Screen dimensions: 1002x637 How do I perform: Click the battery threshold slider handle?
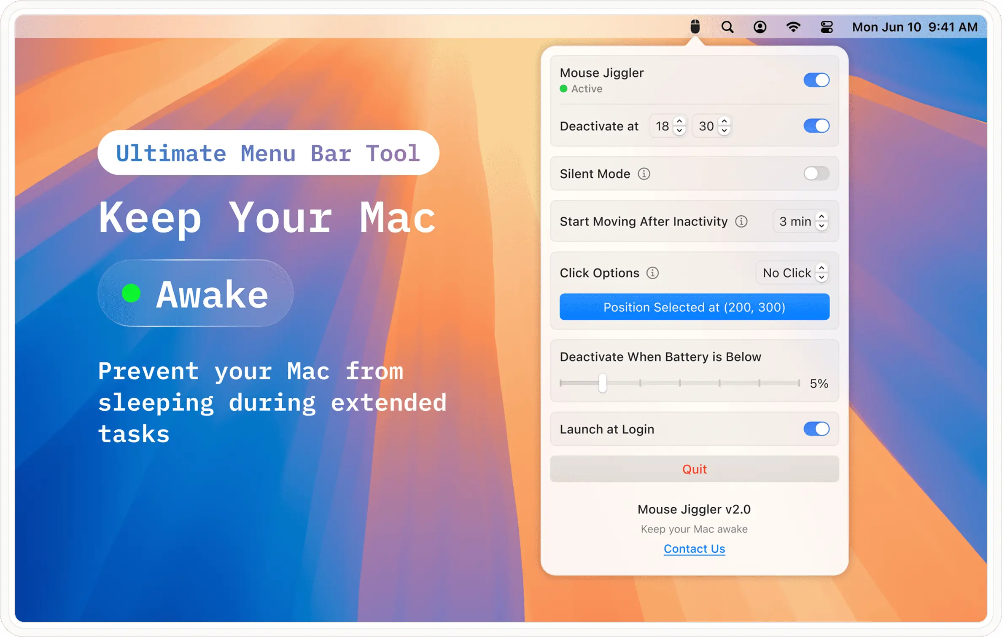coord(603,383)
